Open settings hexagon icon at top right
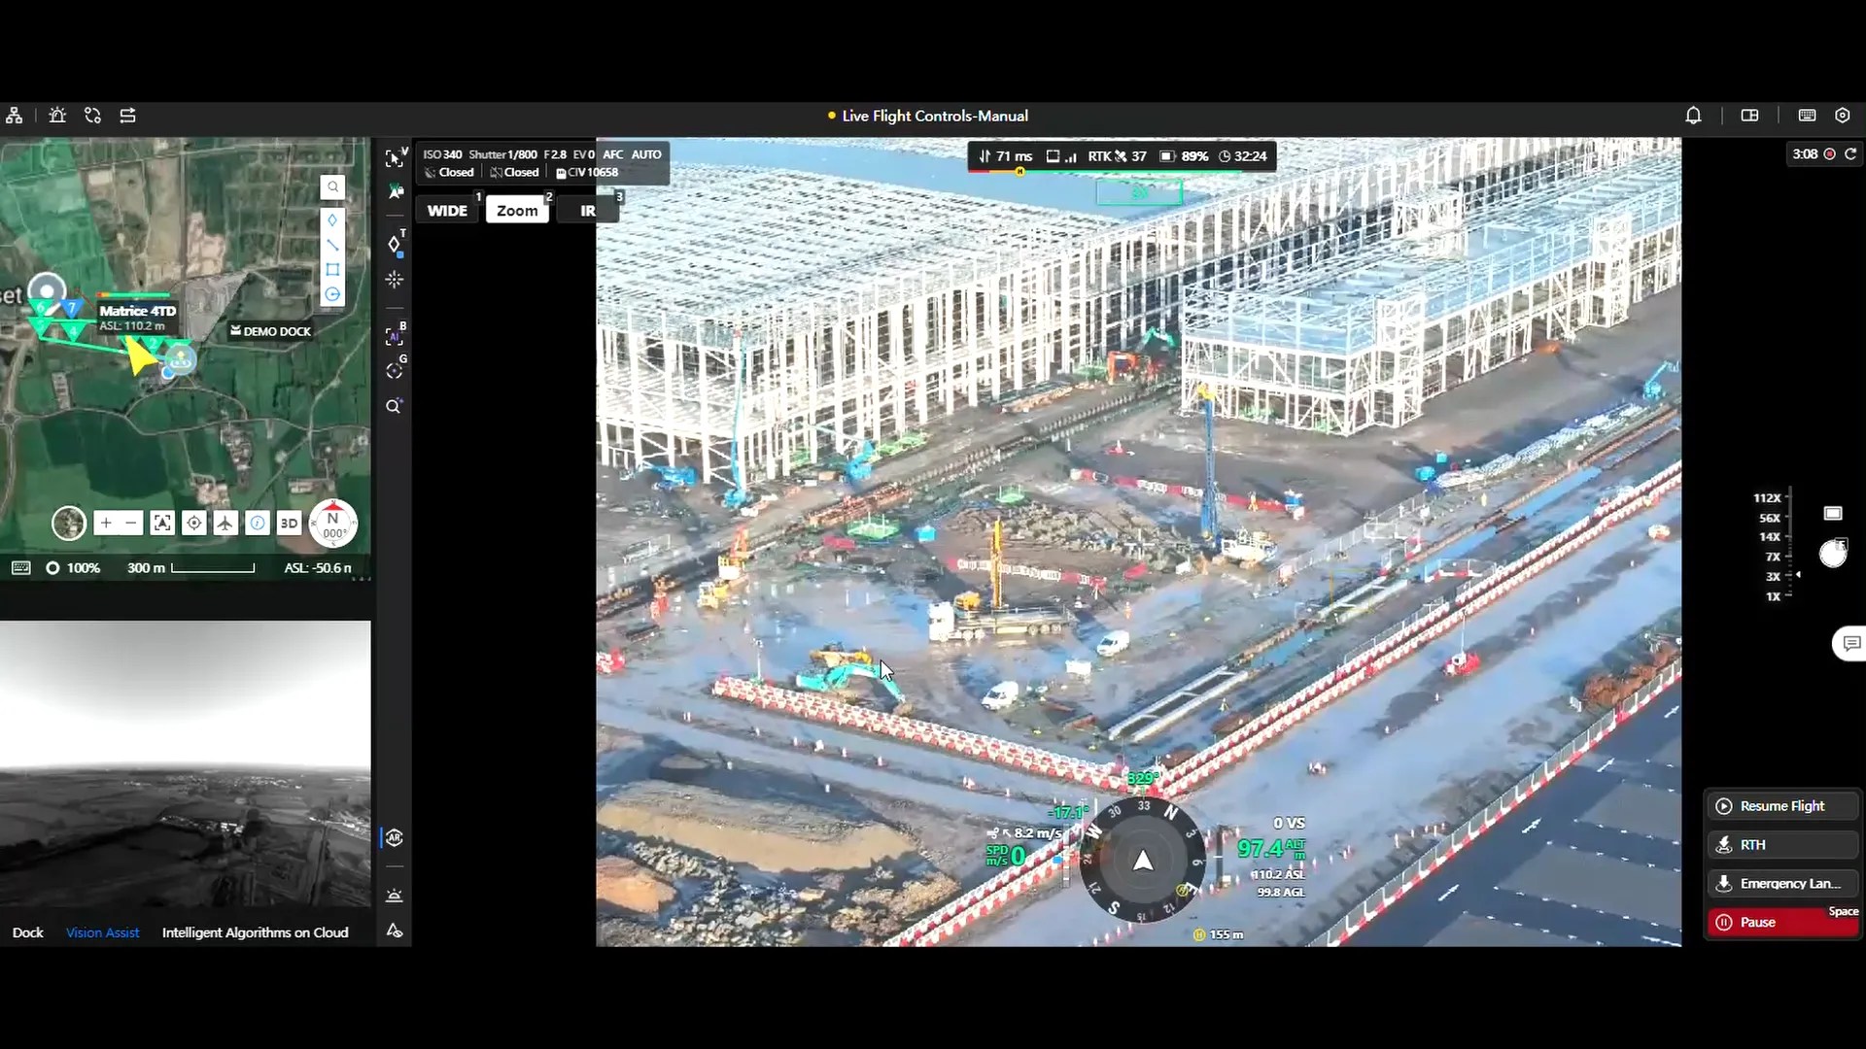 (1842, 116)
